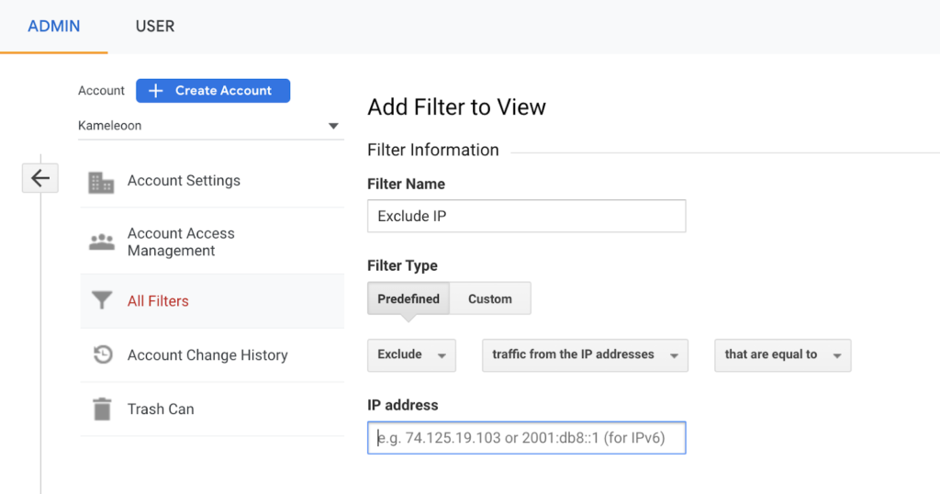
Task: Click the Account Settings building icon
Action: coord(101,182)
